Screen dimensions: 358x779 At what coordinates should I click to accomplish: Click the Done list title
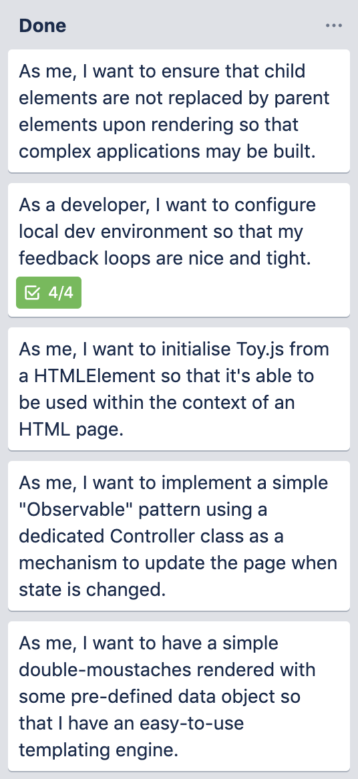coord(43,26)
